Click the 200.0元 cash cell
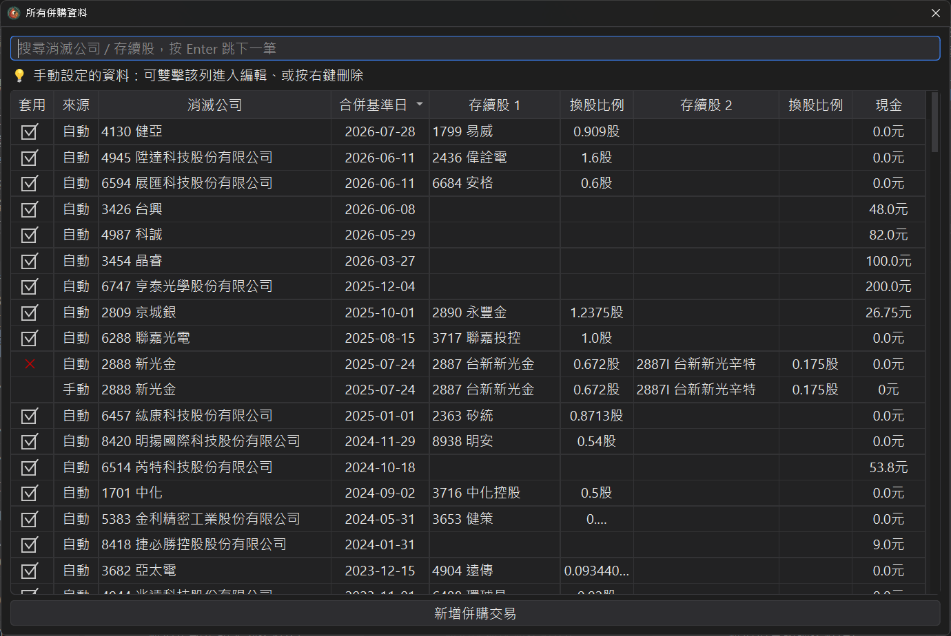 [x=889, y=286]
